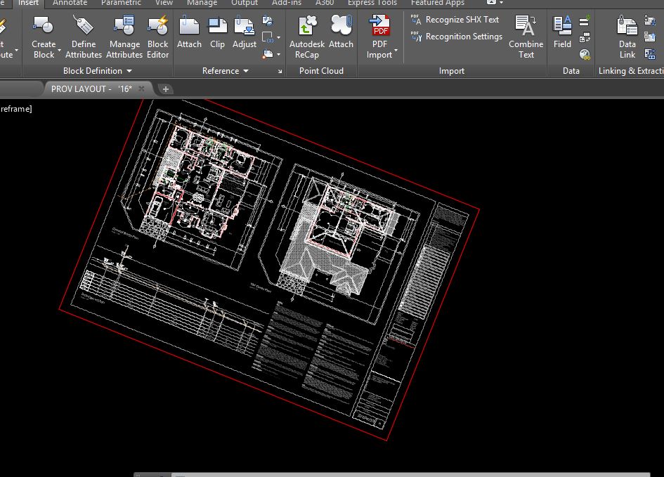The height and width of the screenshot is (477, 664).
Task: Expand the Reference panel dropdown
Action: click(x=245, y=71)
